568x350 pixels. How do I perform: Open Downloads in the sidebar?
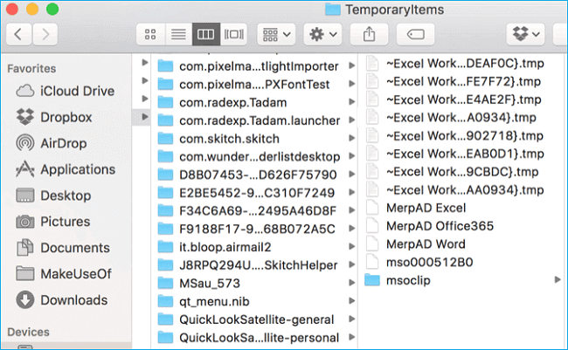click(x=73, y=300)
